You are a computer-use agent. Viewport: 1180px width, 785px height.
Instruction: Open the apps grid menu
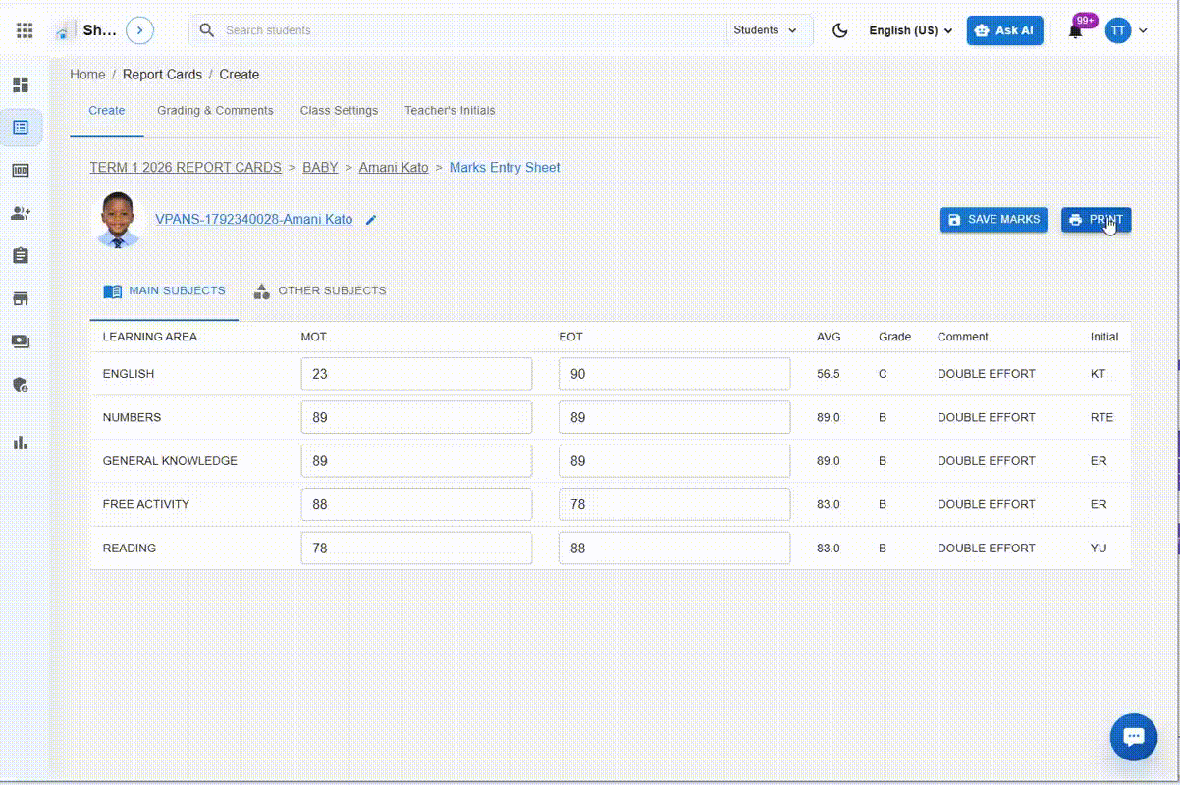pyautogui.click(x=25, y=30)
